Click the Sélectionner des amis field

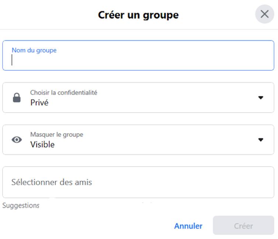pyautogui.click(x=138, y=182)
